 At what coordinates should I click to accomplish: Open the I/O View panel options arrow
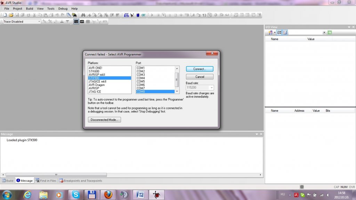pos(349,27)
